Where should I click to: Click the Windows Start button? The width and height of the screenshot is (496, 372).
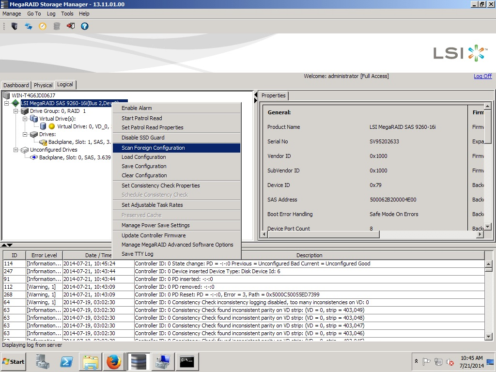tap(14, 361)
